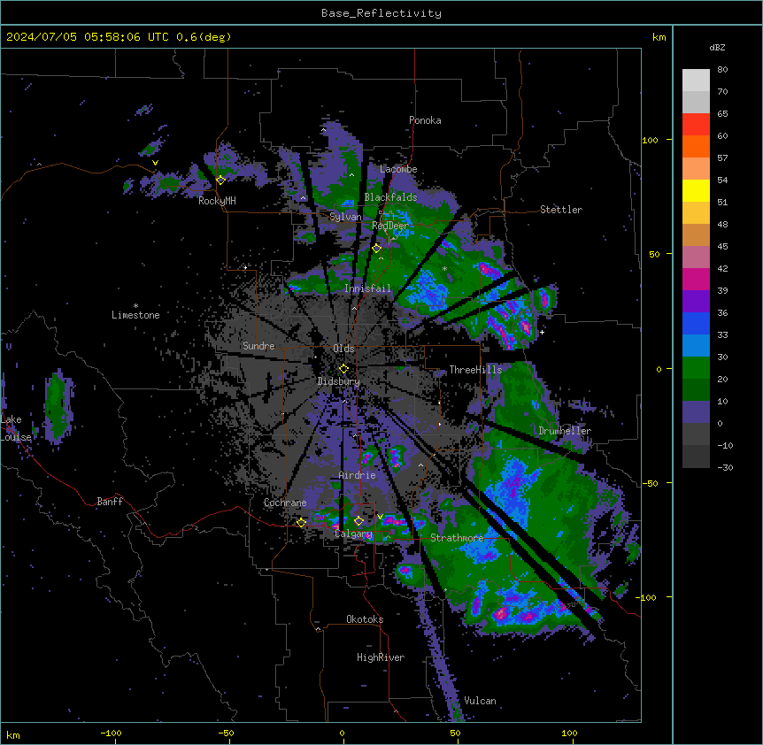Select the dark gray -10 dBZ swatch

point(696,457)
